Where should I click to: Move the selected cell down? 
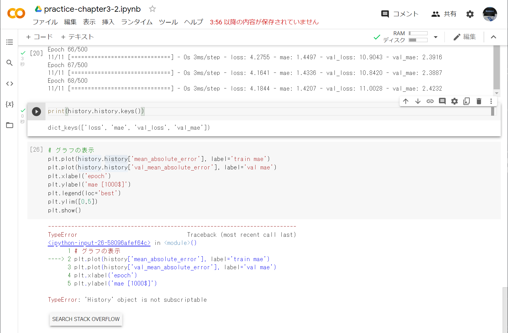point(418,101)
